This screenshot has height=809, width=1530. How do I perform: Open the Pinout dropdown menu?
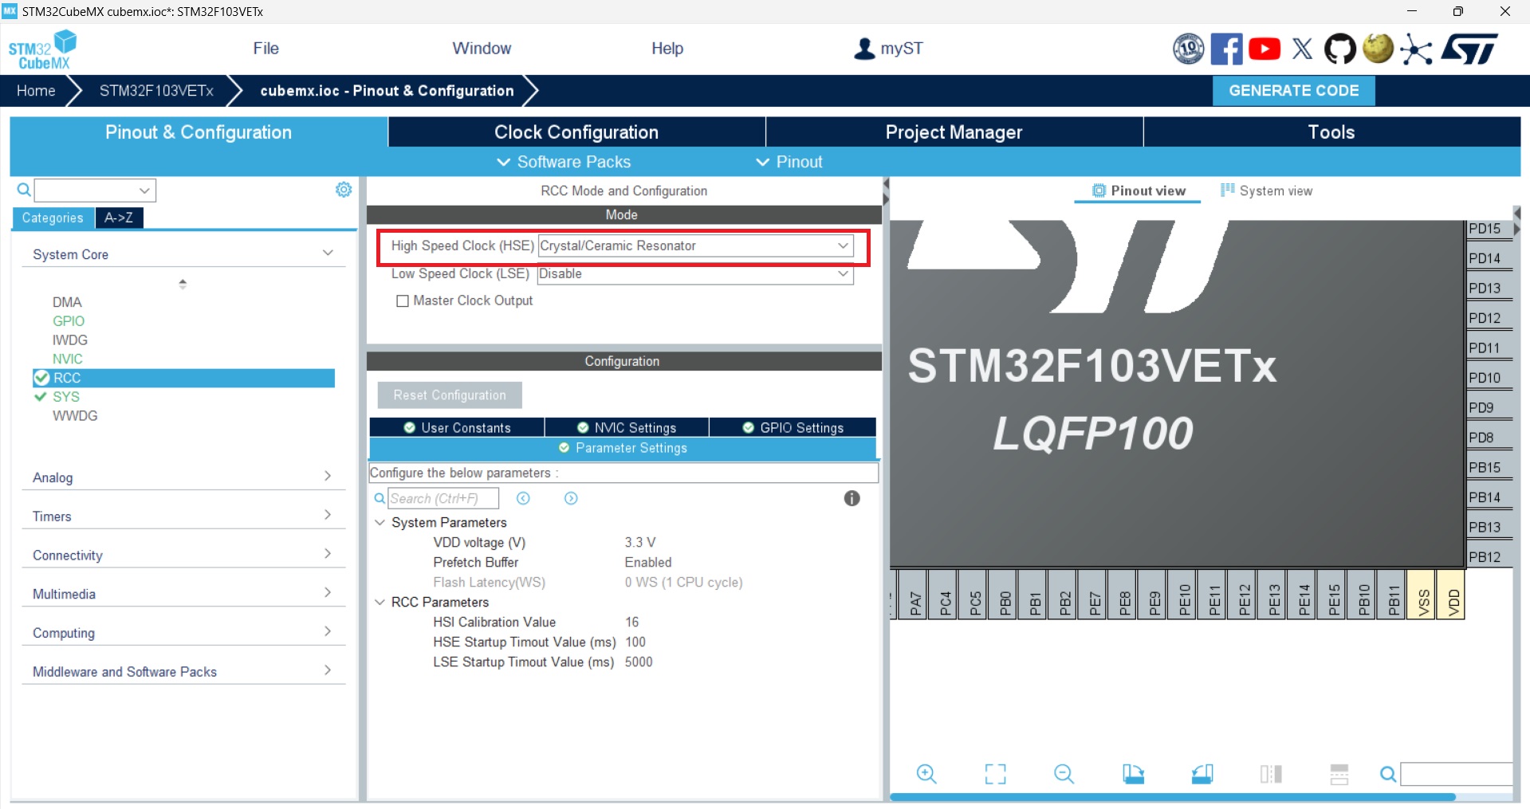(x=789, y=162)
